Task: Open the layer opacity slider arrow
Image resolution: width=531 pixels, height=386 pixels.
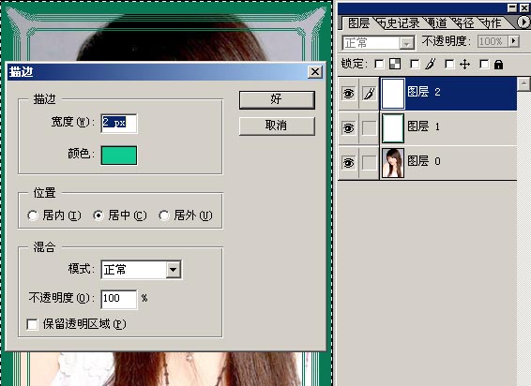Action: (514, 41)
